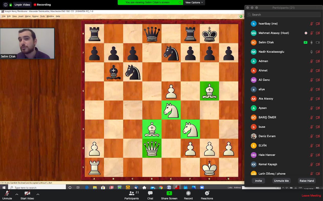Viewport: 323px width, 201px height.
Task: Click the Search field in Participants panel
Action: (283, 15)
